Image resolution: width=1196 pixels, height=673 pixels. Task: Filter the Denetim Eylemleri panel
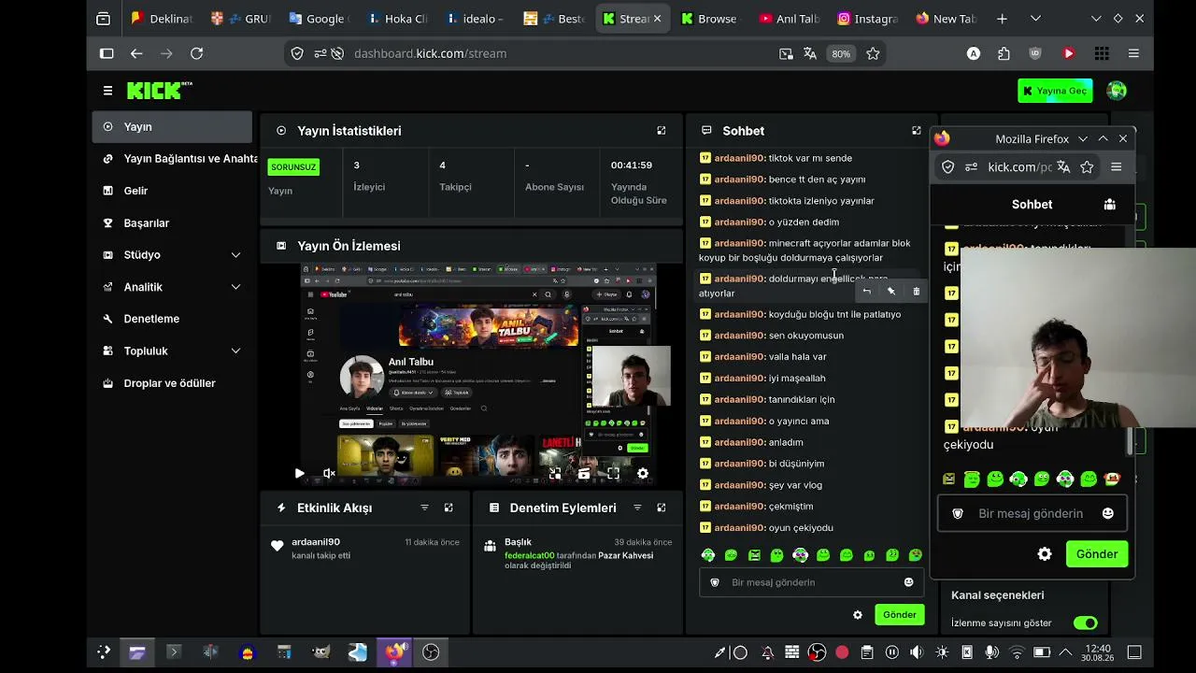637,508
